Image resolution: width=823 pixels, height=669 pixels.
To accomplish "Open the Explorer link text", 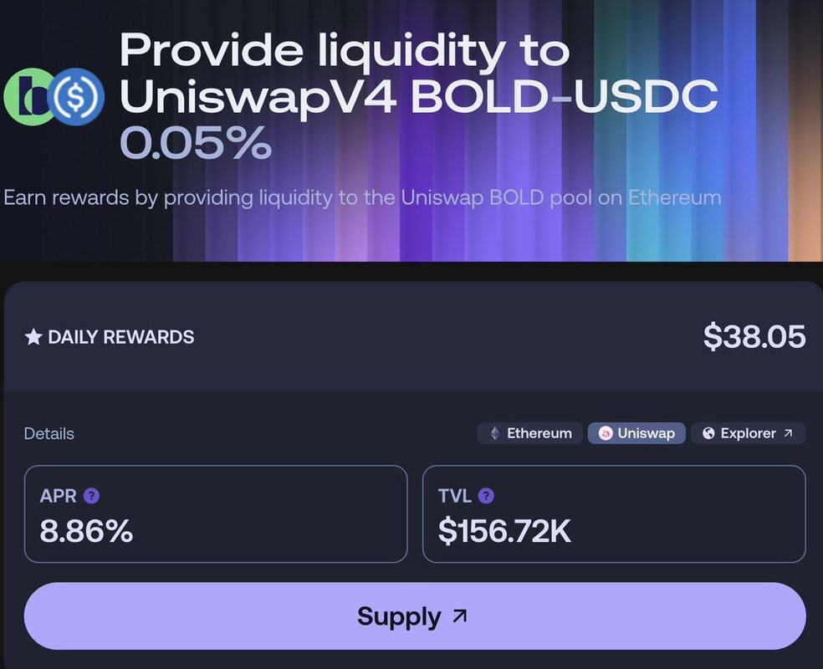I will (748, 433).
